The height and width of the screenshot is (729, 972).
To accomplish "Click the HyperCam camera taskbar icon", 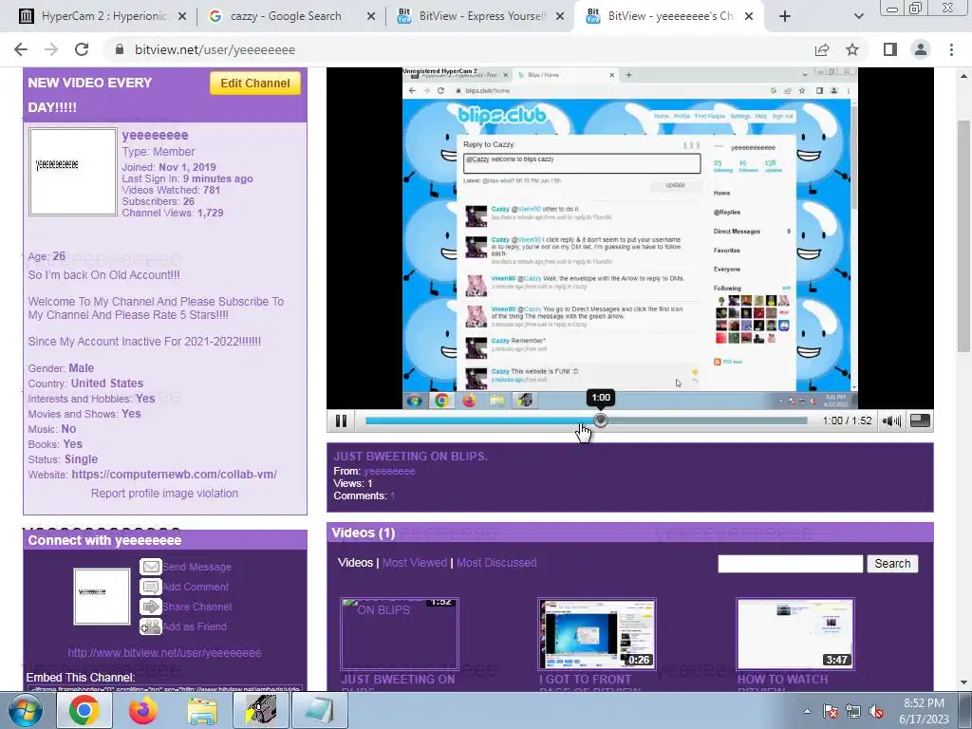I will [261, 710].
